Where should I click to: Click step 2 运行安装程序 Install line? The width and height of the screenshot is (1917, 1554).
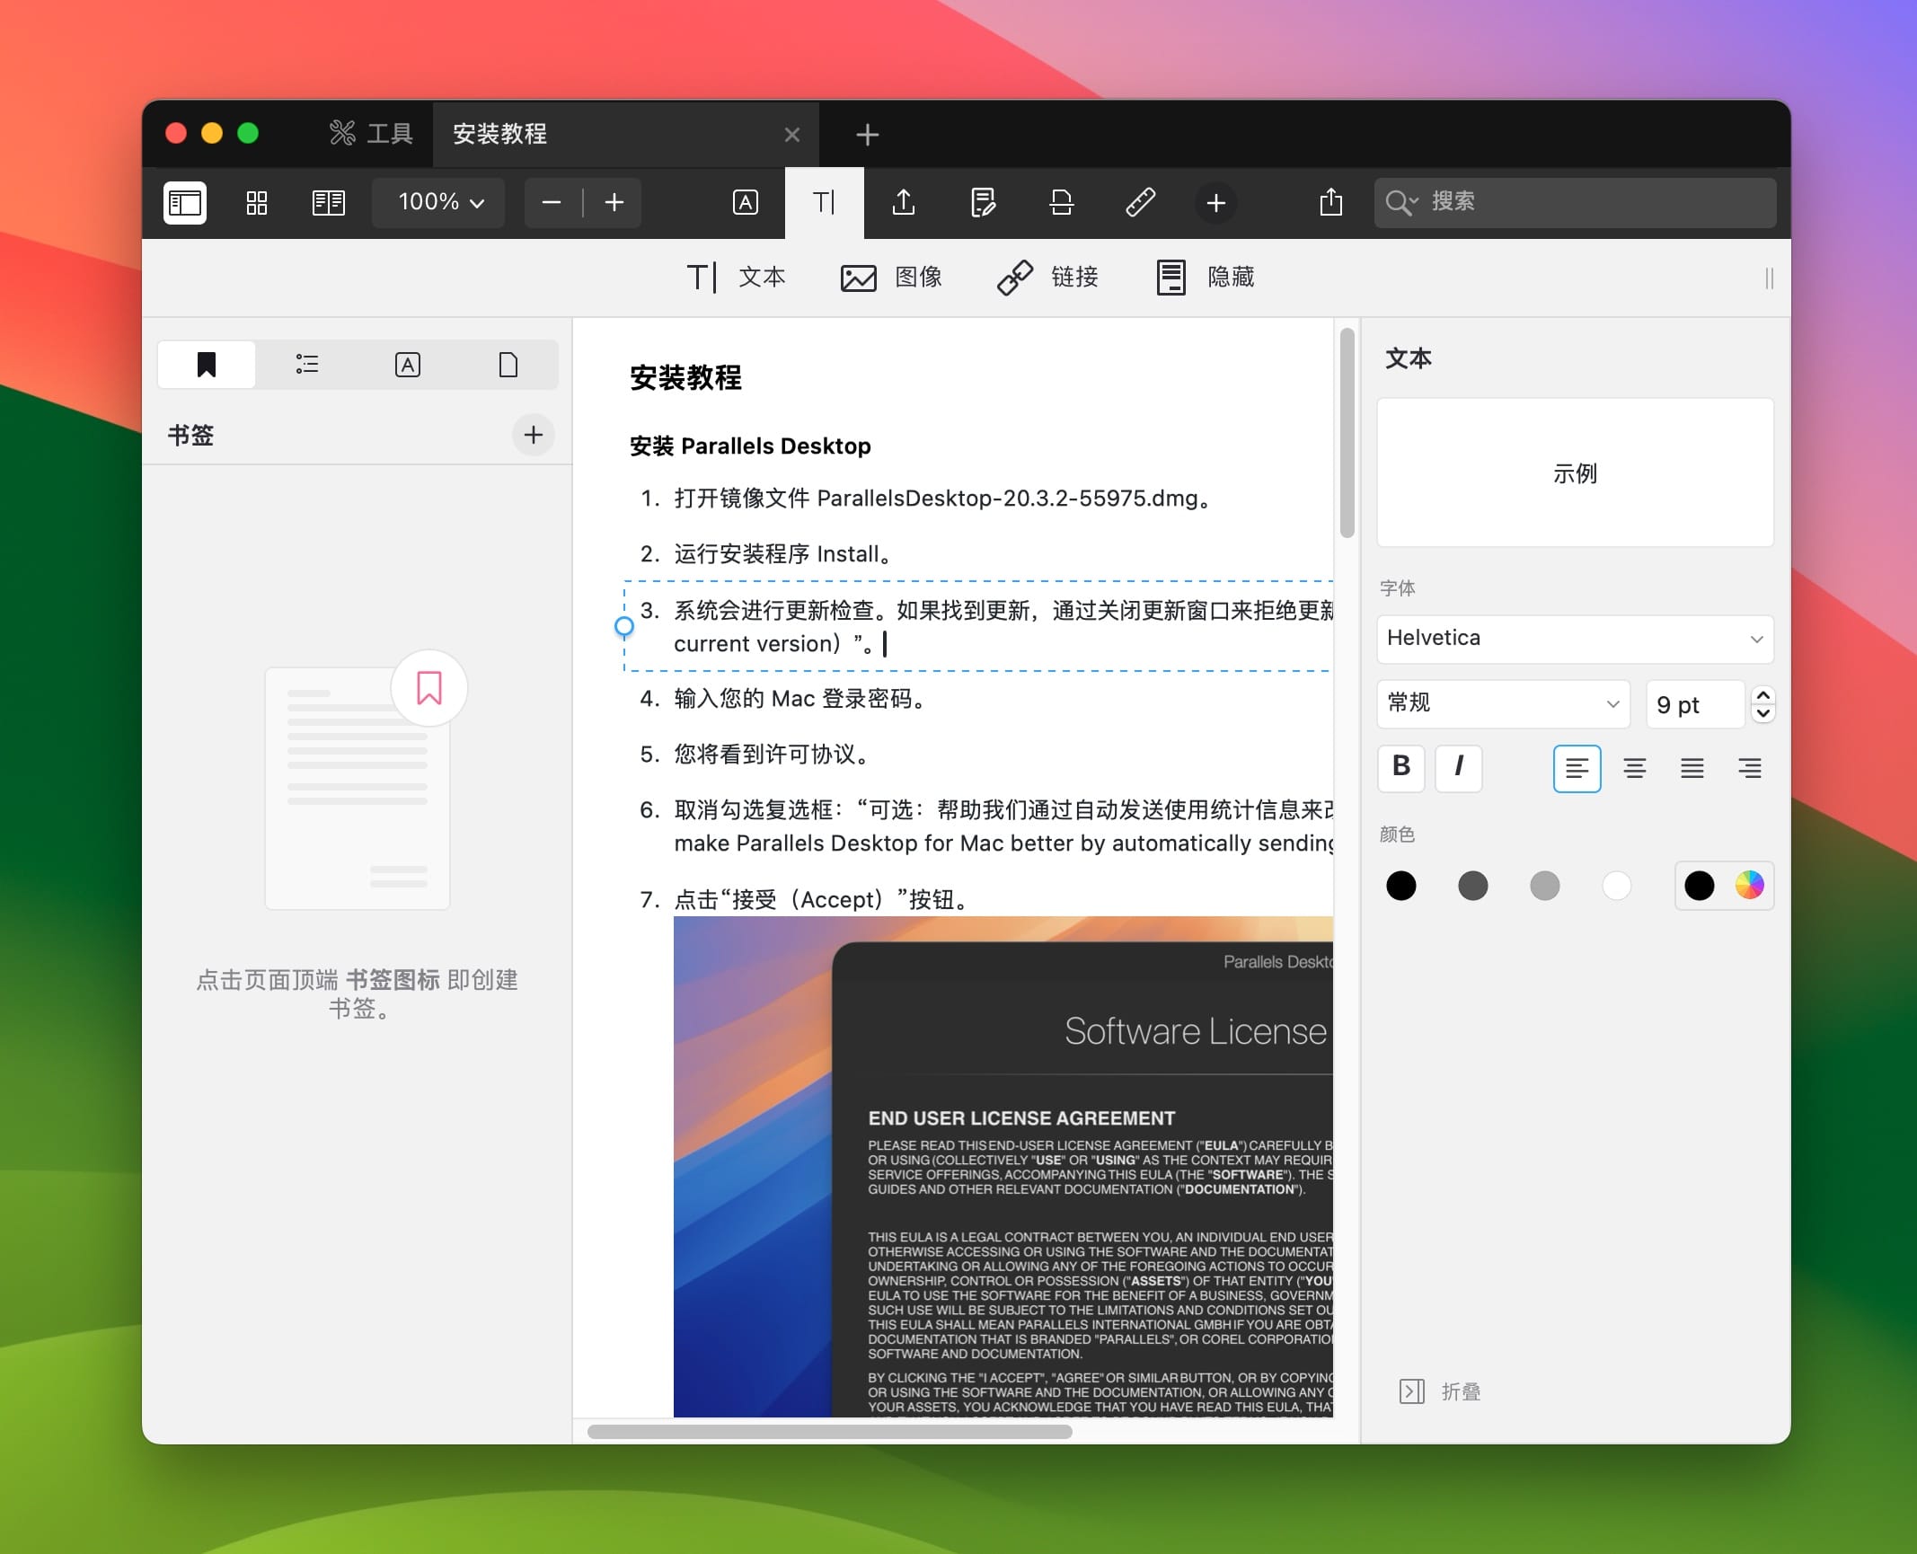pyautogui.click(x=766, y=554)
